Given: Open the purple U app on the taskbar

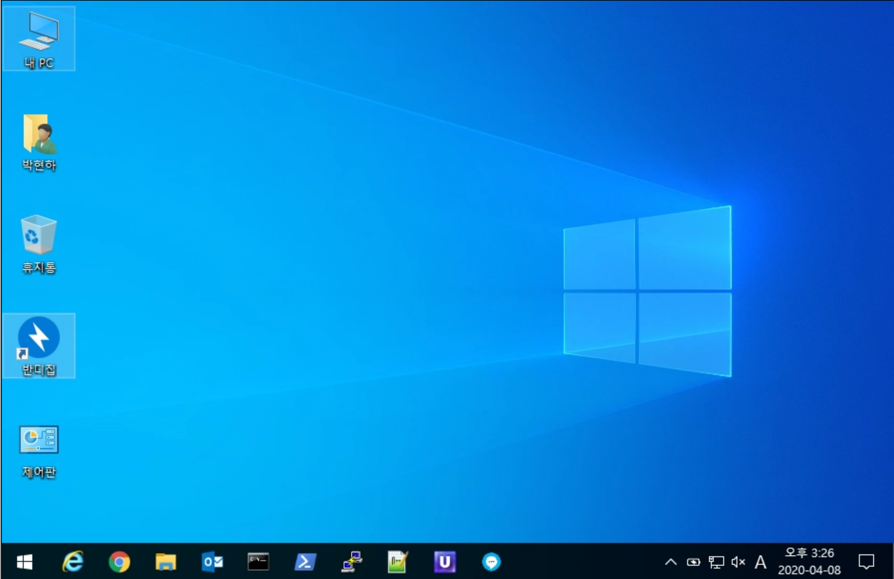Looking at the screenshot, I should (445, 562).
